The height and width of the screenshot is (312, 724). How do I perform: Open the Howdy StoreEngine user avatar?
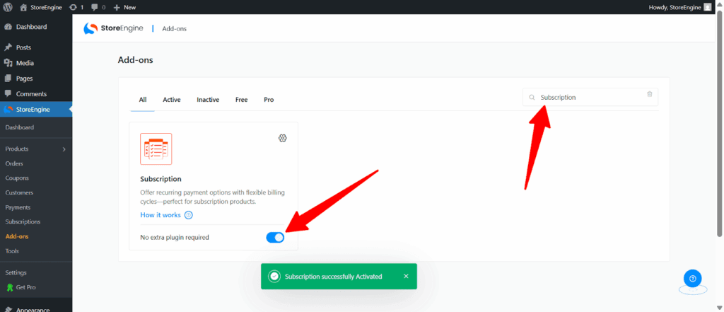click(707, 7)
